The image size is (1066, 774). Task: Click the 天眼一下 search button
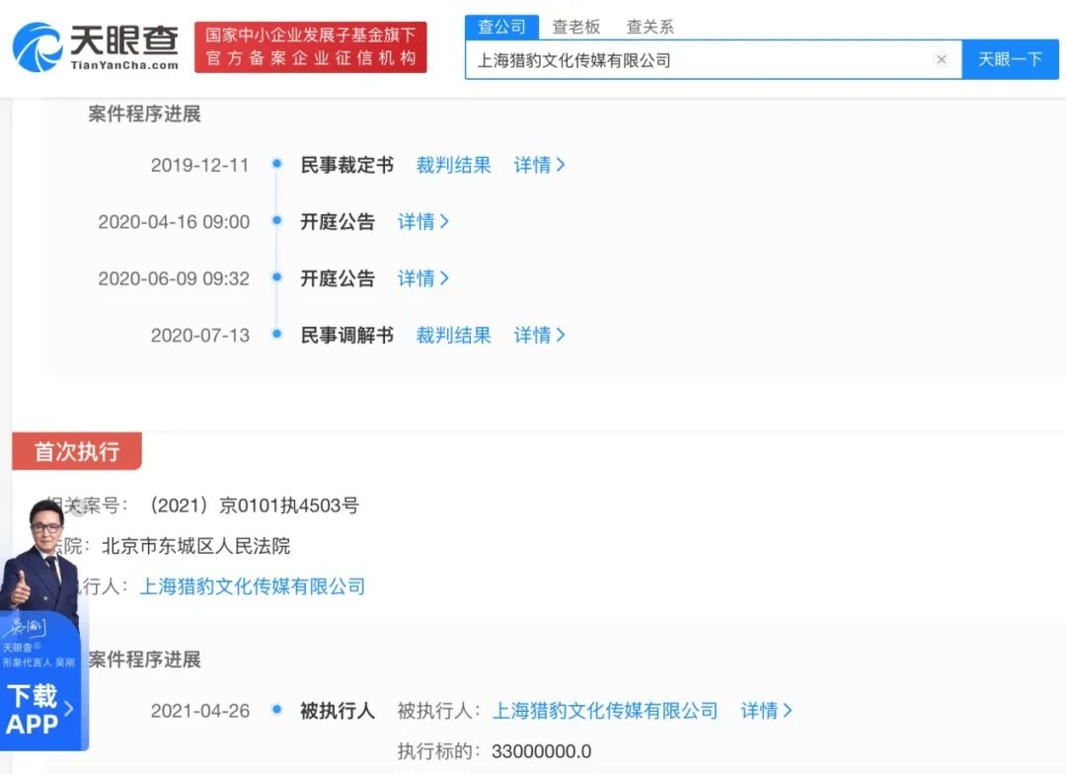1011,59
